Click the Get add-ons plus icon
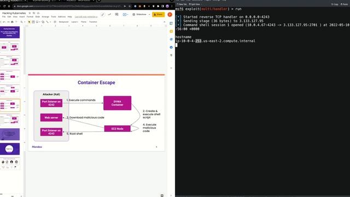This screenshot has width=350, height=197. point(171,68)
